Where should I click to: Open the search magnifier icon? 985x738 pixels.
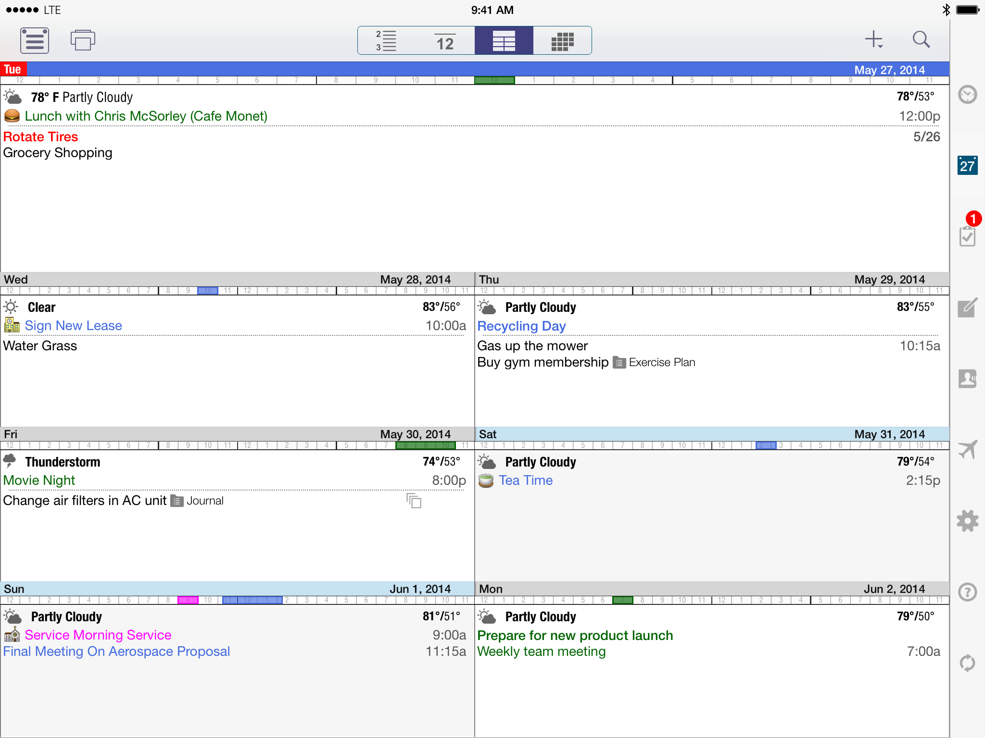[921, 39]
